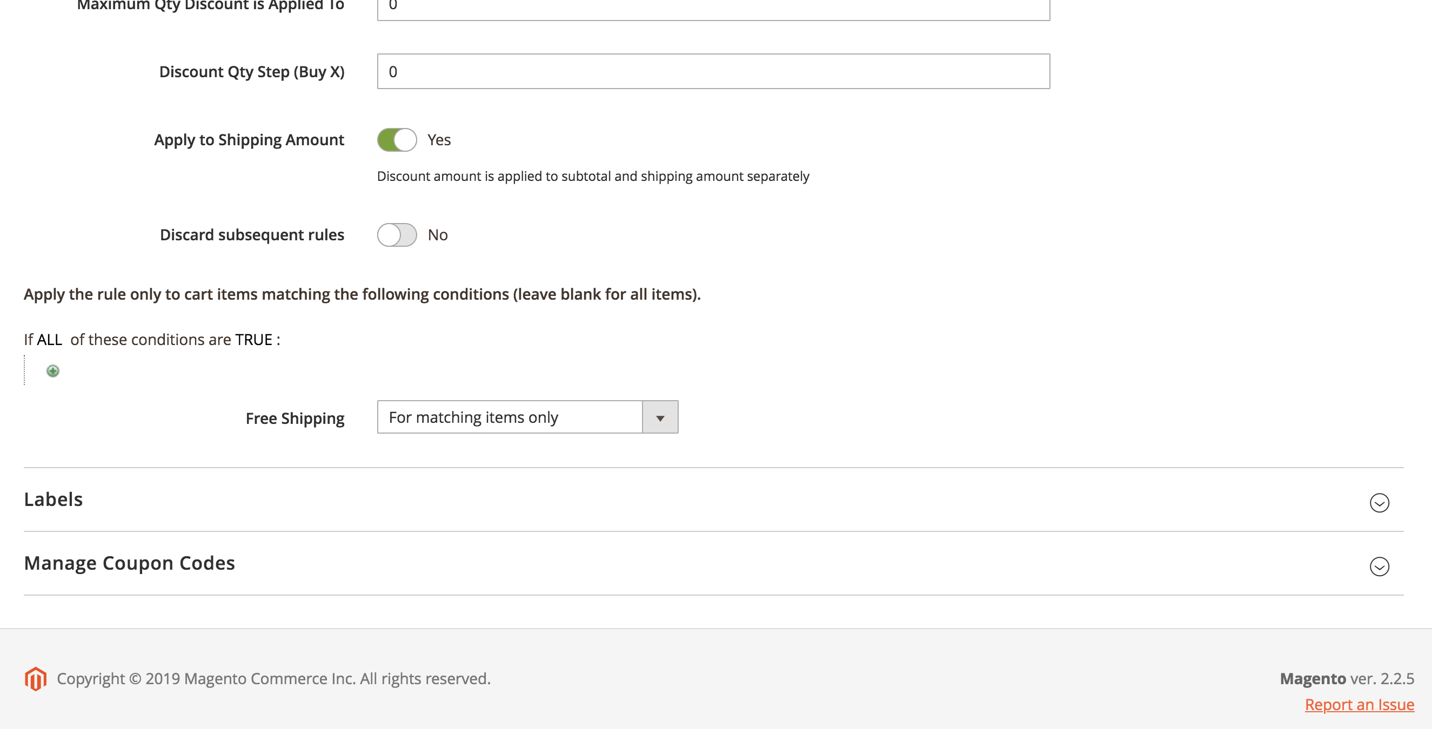Image resolution: width=1432 pixels, height=729 pixels.
Task: Click the Manage Coupon Codes heading
Action: point(130,563)
